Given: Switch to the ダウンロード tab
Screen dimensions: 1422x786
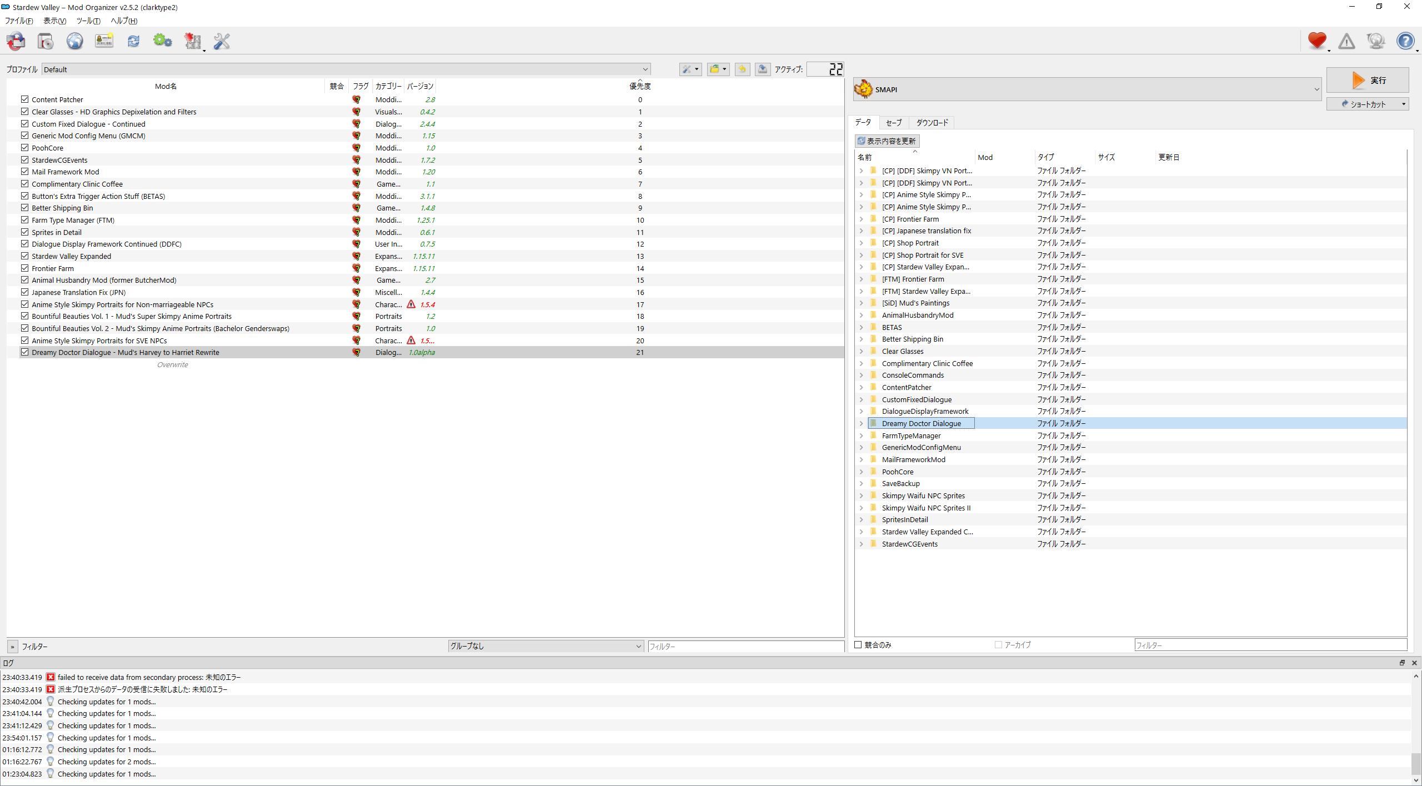Looking at the screenshot, I should [x=932, y=123].
